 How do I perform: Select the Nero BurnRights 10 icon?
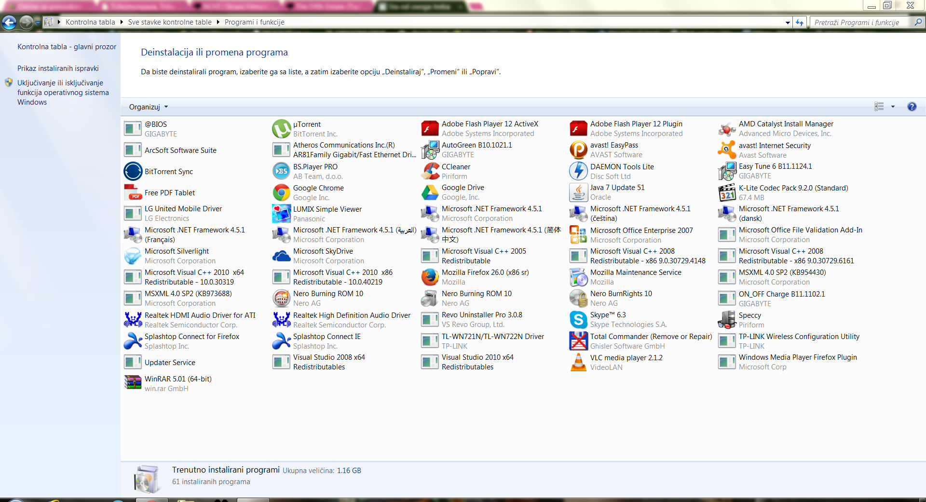pos(578,298)
